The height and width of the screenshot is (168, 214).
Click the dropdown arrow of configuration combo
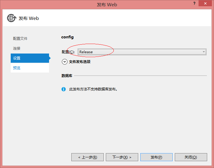tap(204, 52)
